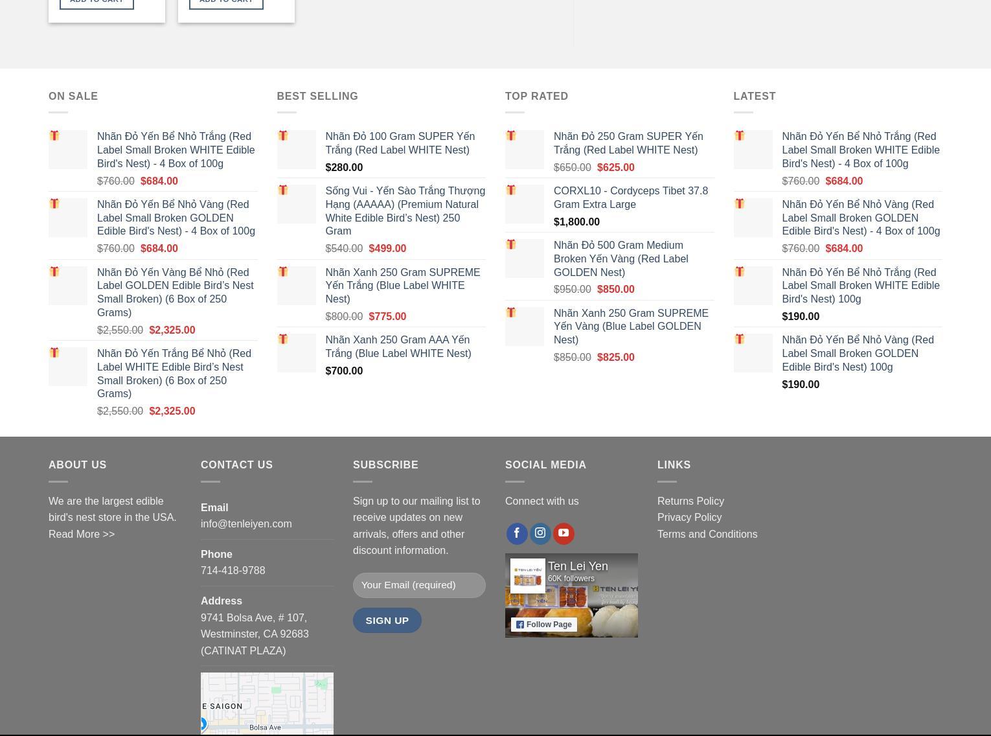Open Nhãn Đỏ 100 Gram SUPER product link
The image size is (991, 736).
[x=400, y=143]
